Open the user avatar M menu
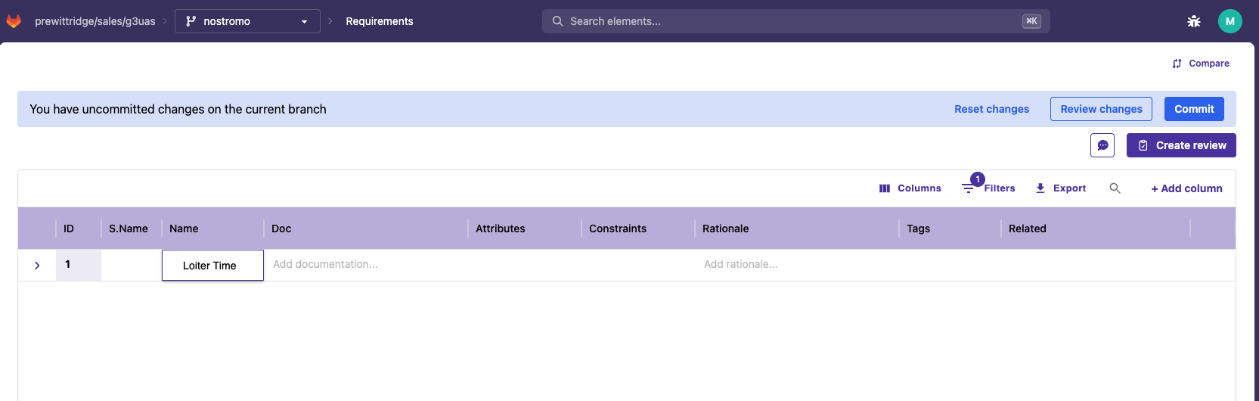The height and width of the screenshot is (401, 1259). click(x=1230, y=21)
